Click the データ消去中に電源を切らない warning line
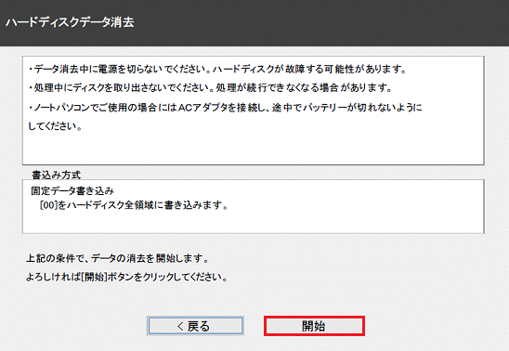The height and width of the screenshot is (351, 509). tap(217, 69)
